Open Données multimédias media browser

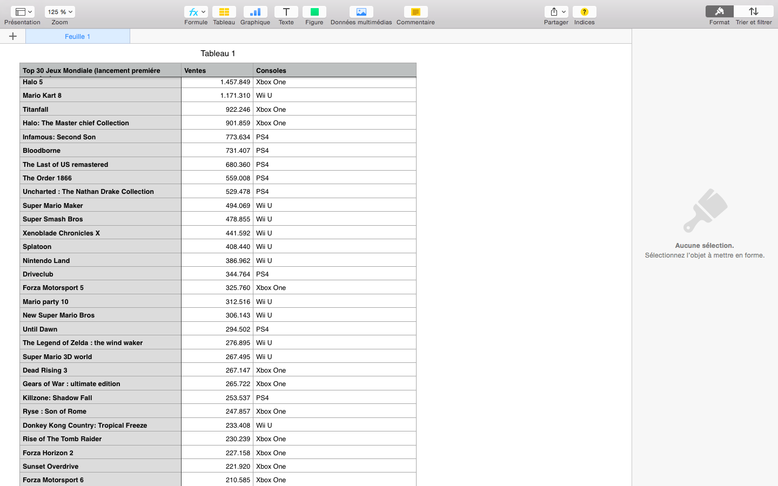(x=361, y=12)
